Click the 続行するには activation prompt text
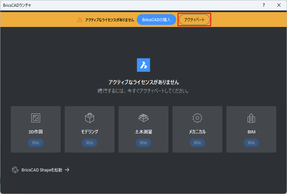 (143, 91)
